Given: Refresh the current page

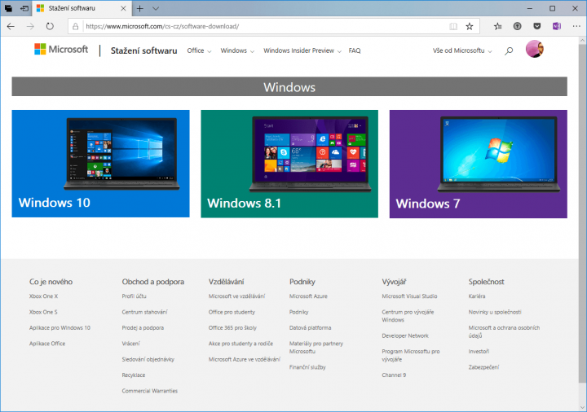Looking at the screenshot, I should [50, 26].
